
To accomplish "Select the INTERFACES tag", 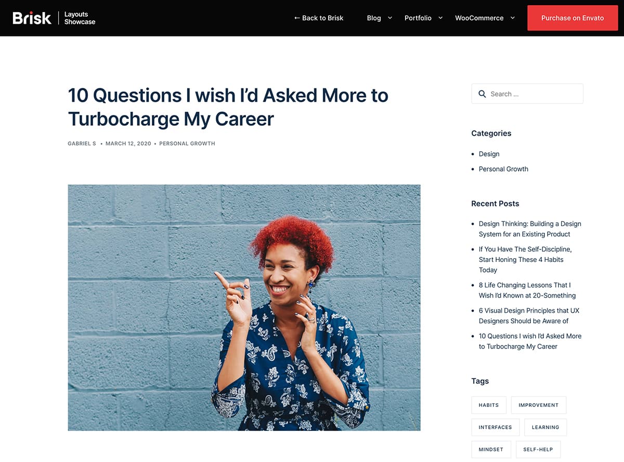I will point(495,427).
